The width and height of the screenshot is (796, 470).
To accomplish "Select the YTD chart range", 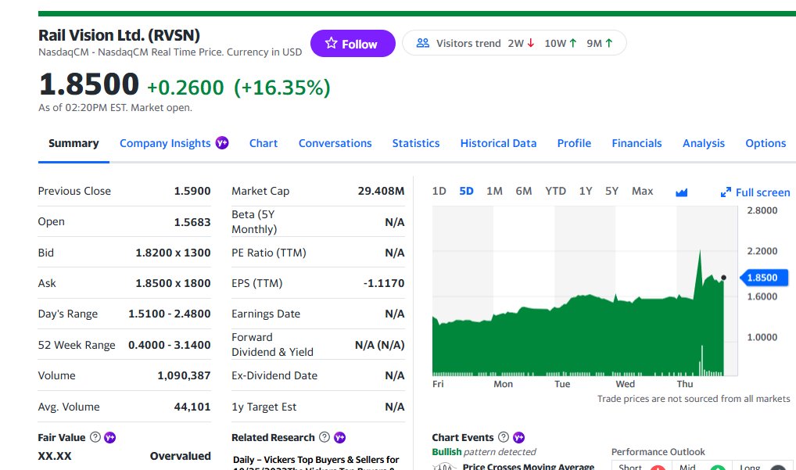I will (555, 191).
